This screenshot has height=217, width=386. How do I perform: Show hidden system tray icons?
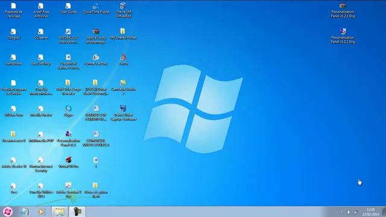click(341, 212)
